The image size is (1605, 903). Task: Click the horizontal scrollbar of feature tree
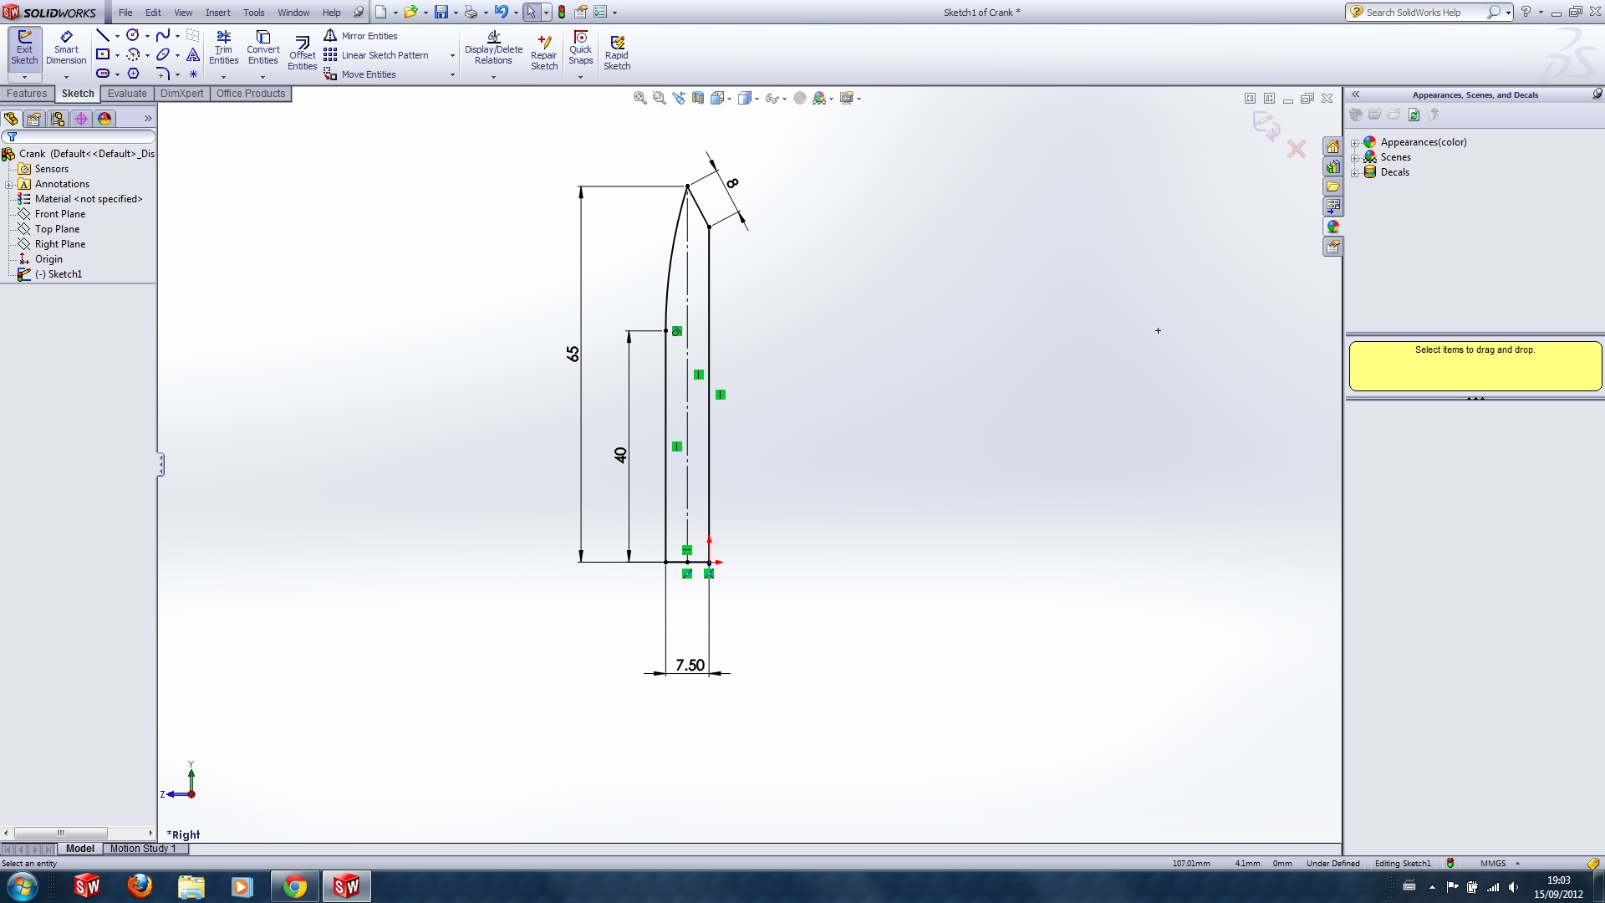click(x=60, y=833)
